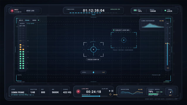Screen dimensions: 187x105
Task: Click the red REC indicator top left
Action: (x=12, y=11)
